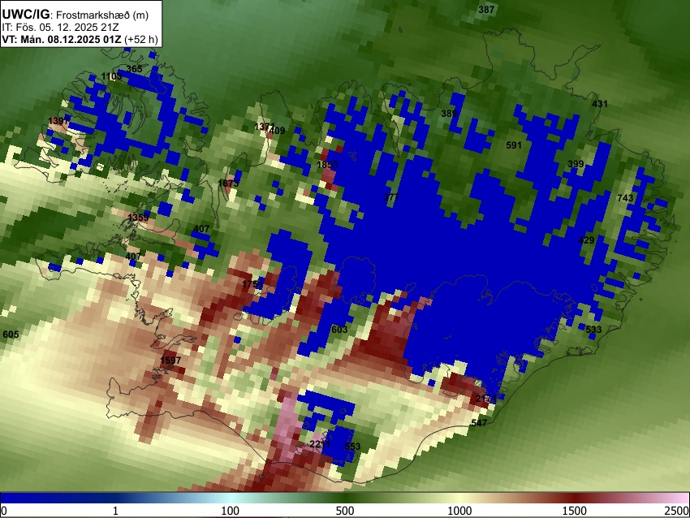
Task: Click the map value label '399'
Action: point(576,164)
